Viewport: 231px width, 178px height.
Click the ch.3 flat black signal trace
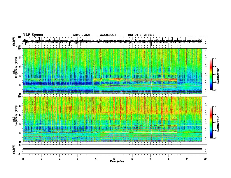pyautogui.click(x=113, y=149)
